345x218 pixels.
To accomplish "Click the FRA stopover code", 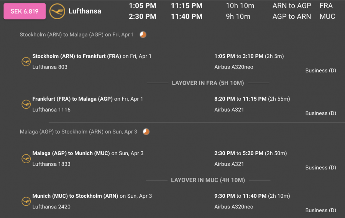I will coord(326,6).
